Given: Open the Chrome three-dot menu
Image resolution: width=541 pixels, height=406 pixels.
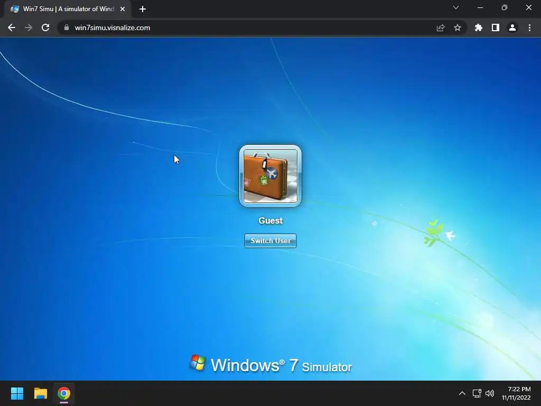Looking at the screenshot, I should pyautogui.click(x=529, y=27).
